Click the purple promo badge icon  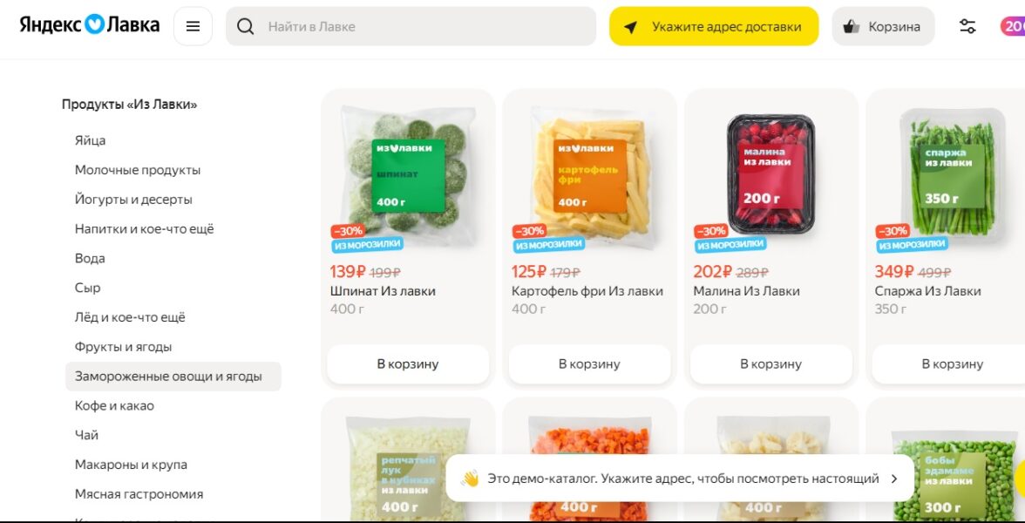(1013, 26)
